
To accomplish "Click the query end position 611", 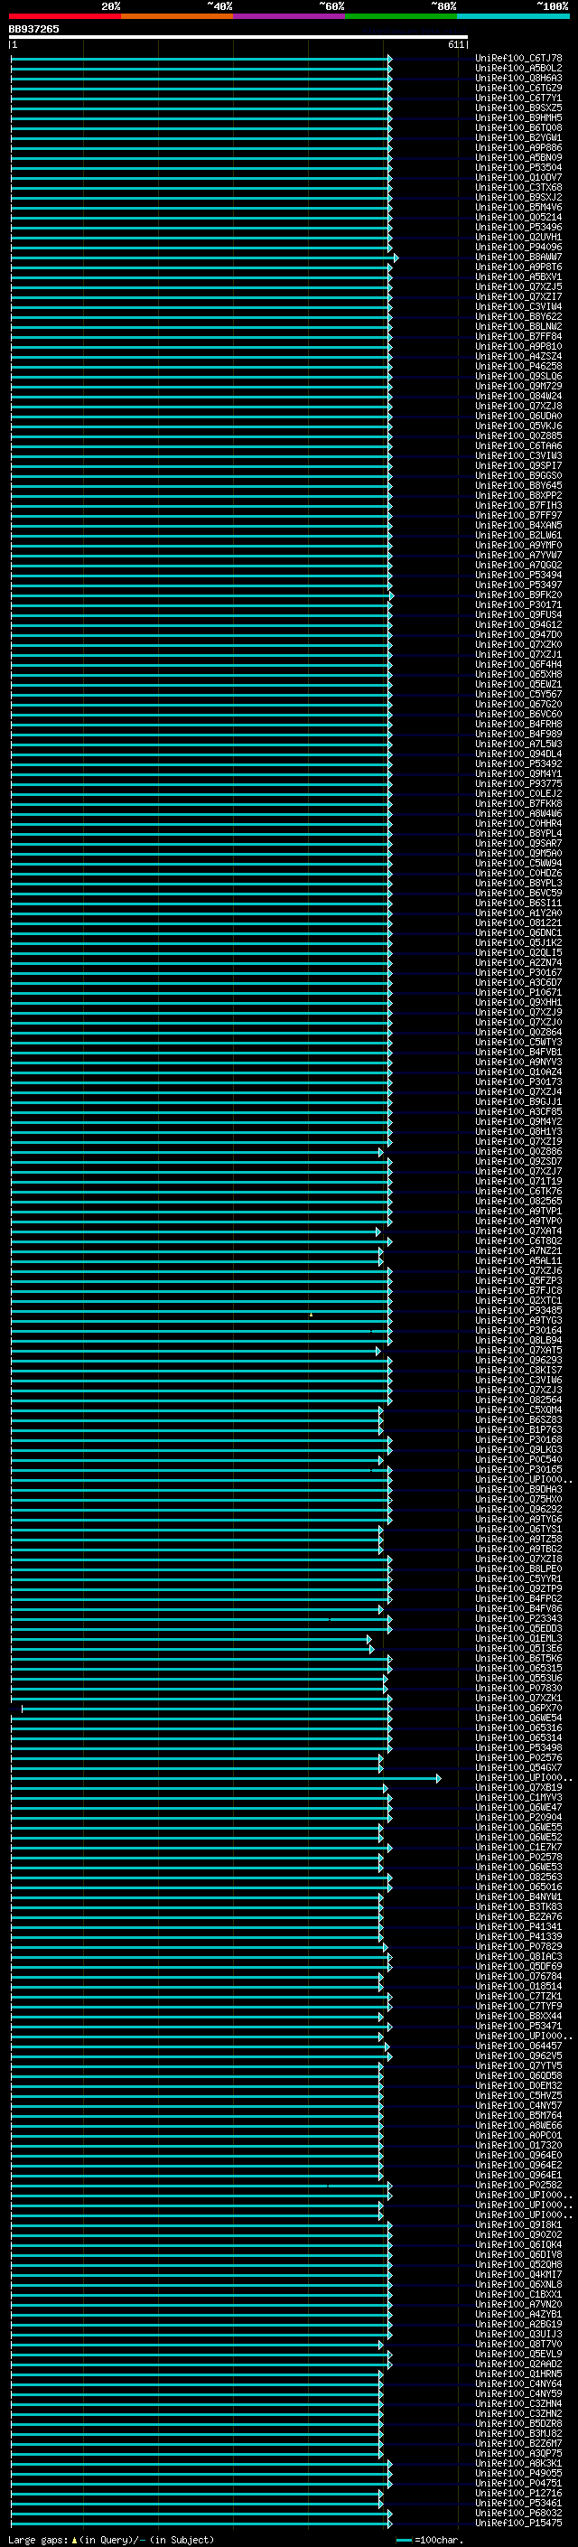I will pos(455,44).
